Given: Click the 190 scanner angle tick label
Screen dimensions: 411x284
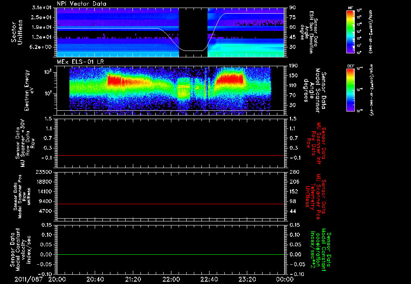Looking at the screenshot, I should (293, 66).
